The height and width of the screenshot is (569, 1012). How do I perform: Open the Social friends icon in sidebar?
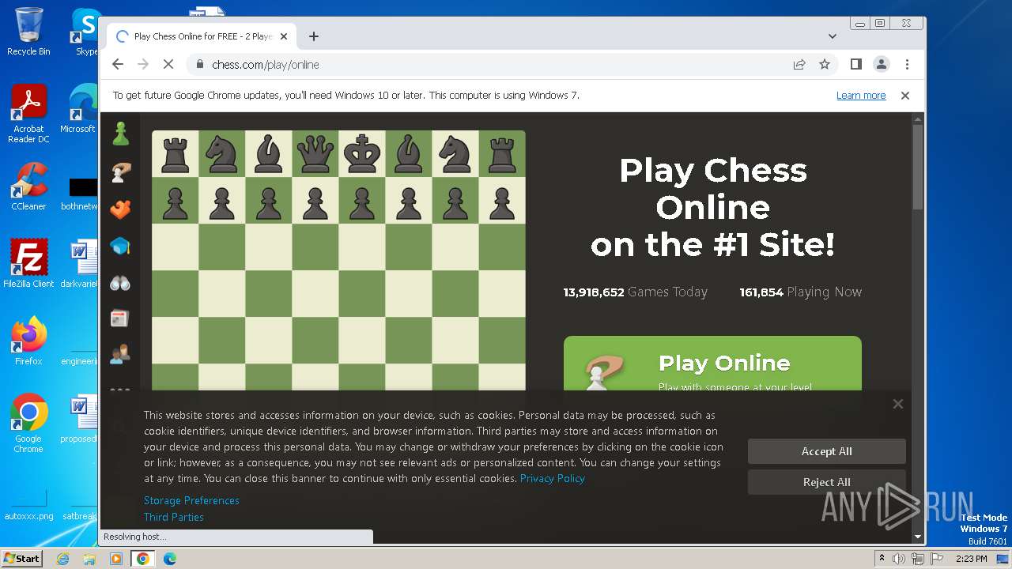tap(119, 355)
